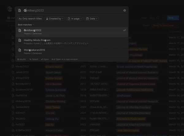Image resolution: width=184 pixels, height=136 pixels.
Task: Click the Mindfulness journal tag
Action: [124, 96]
